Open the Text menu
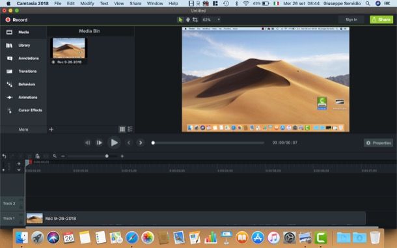Viewport: 397px width, 248px height. (x=104, y=3)
